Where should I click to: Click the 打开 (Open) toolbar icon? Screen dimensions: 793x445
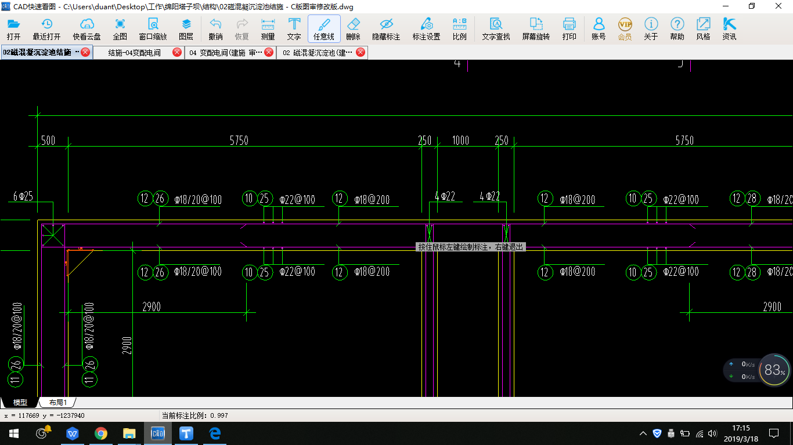click(x=13, y=28)
